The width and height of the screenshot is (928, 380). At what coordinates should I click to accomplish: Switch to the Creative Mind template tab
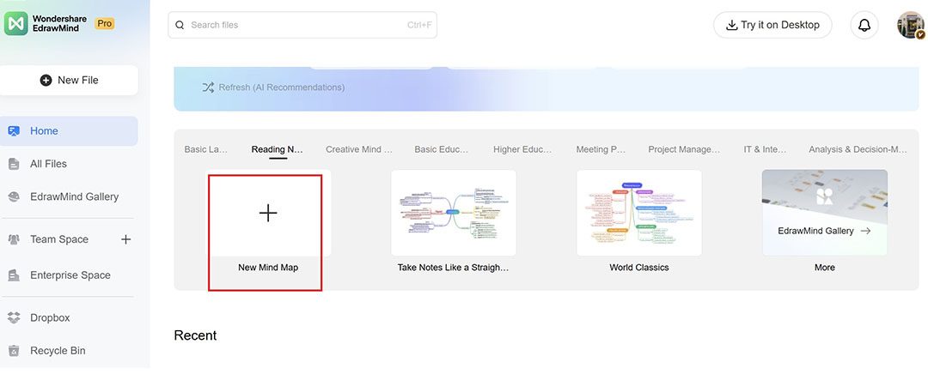(359, 149)
